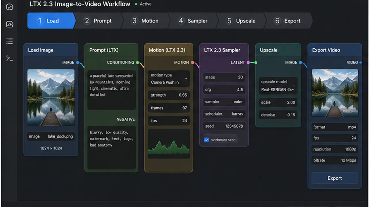Viewport: 369px width, 207px height.
Task: Click the IMAGE output port on Load Image
Action: click(x=78, y=62)
